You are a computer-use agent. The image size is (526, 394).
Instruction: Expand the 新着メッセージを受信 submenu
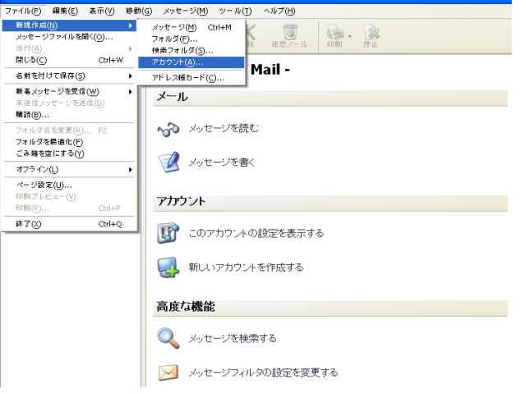(67, 92)
